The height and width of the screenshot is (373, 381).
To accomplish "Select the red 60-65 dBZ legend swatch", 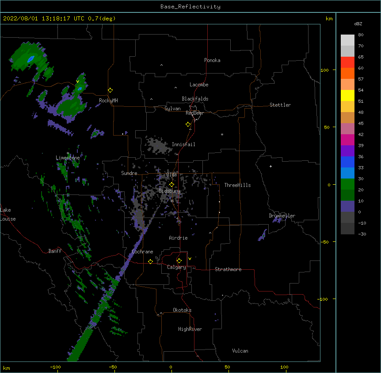I will pyautogui.click(x=347, y=62).
